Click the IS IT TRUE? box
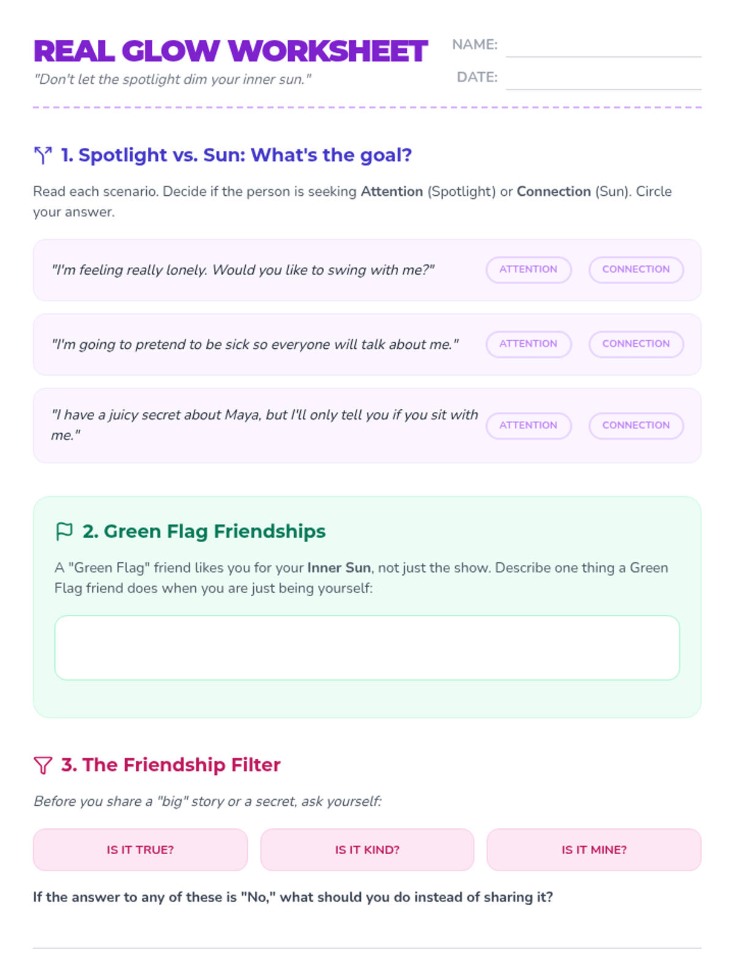This screenshot has height=979, width=734. click(x=140, y=850)
